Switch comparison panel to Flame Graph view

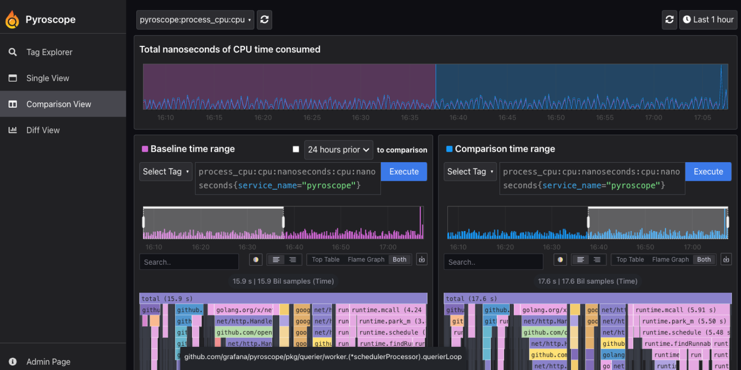pyautogui.click(x=670, y=259)
